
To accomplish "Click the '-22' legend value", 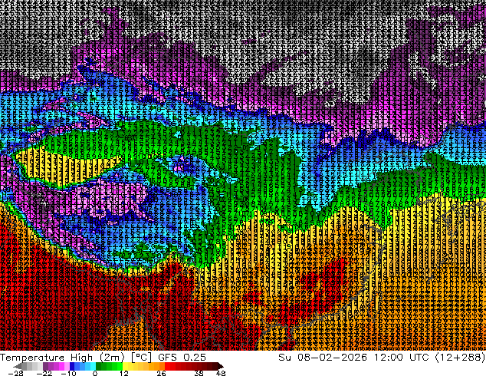I will pos(44,373).
